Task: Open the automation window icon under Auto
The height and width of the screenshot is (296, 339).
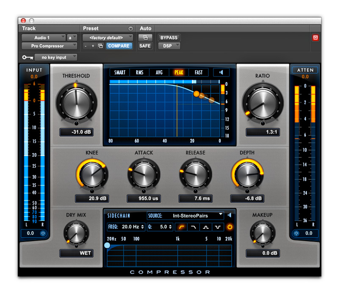Action: tap(145, 38)
